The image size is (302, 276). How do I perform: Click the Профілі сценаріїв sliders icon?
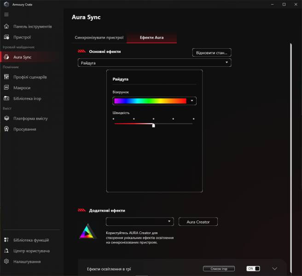6,77
